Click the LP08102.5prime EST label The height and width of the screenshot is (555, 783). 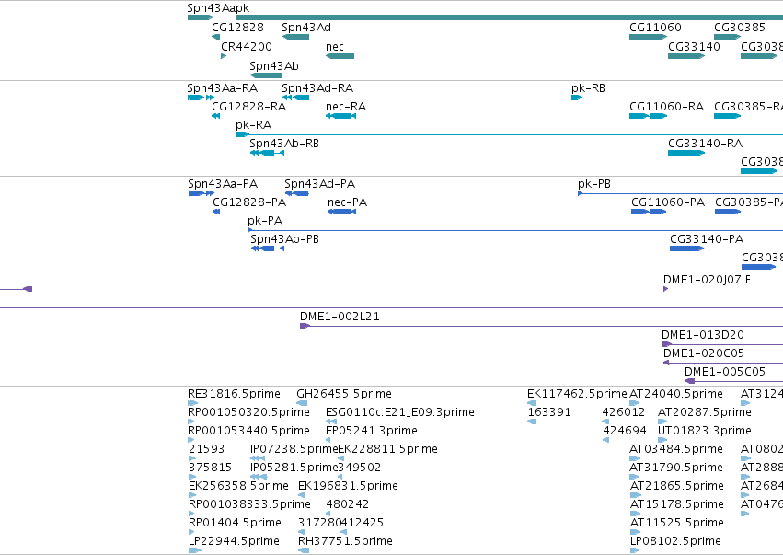[675, 541]
